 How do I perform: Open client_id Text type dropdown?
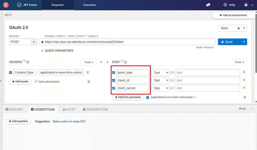click(x=160, y=80)
